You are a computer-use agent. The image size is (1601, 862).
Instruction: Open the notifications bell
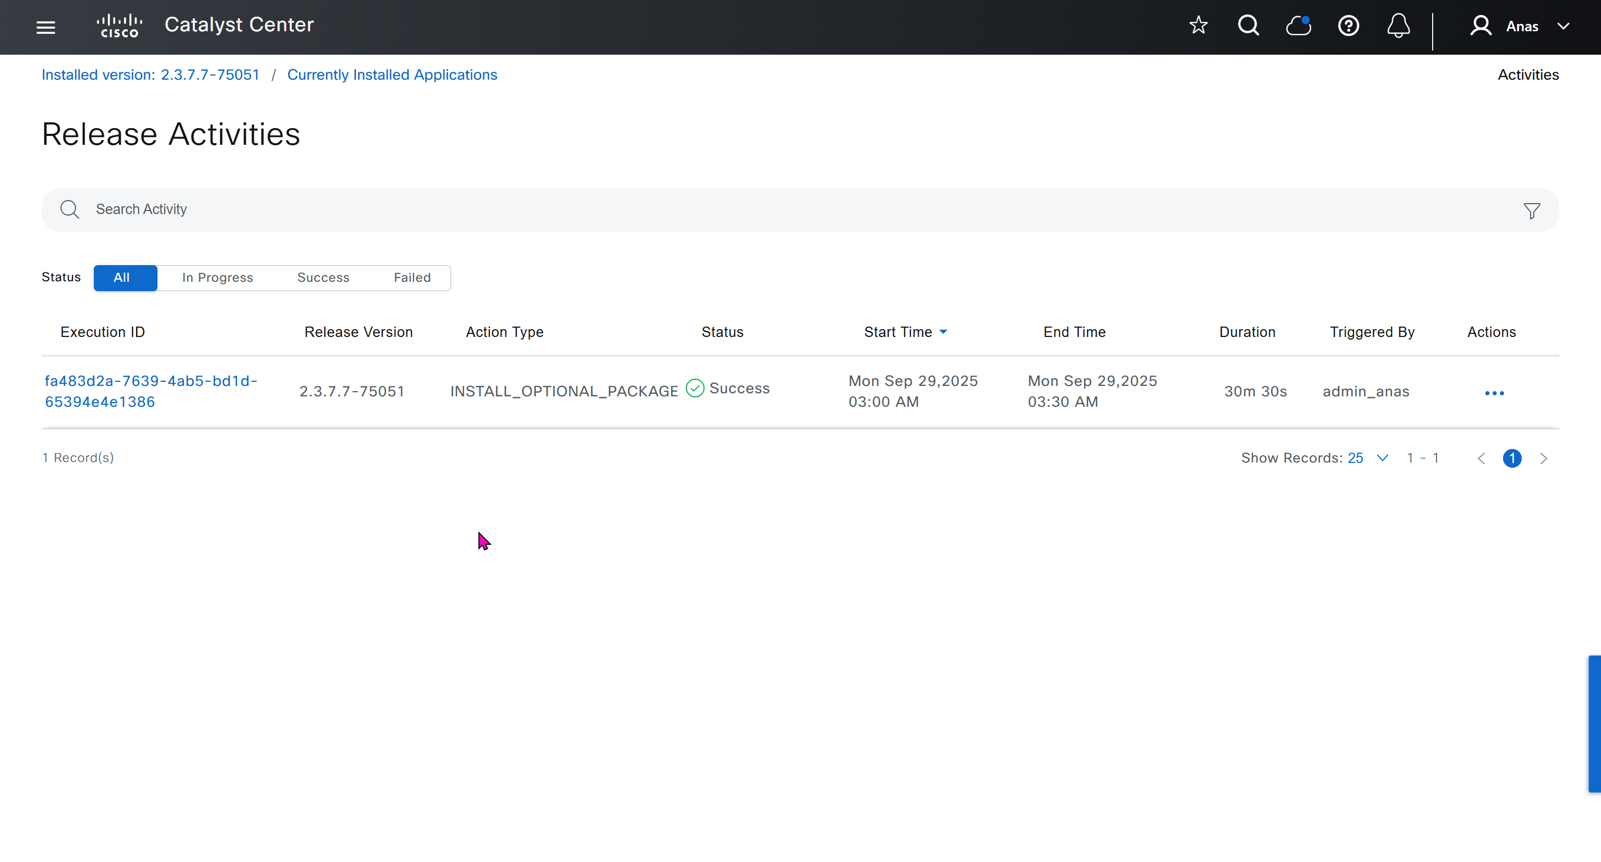(1398, 26)
